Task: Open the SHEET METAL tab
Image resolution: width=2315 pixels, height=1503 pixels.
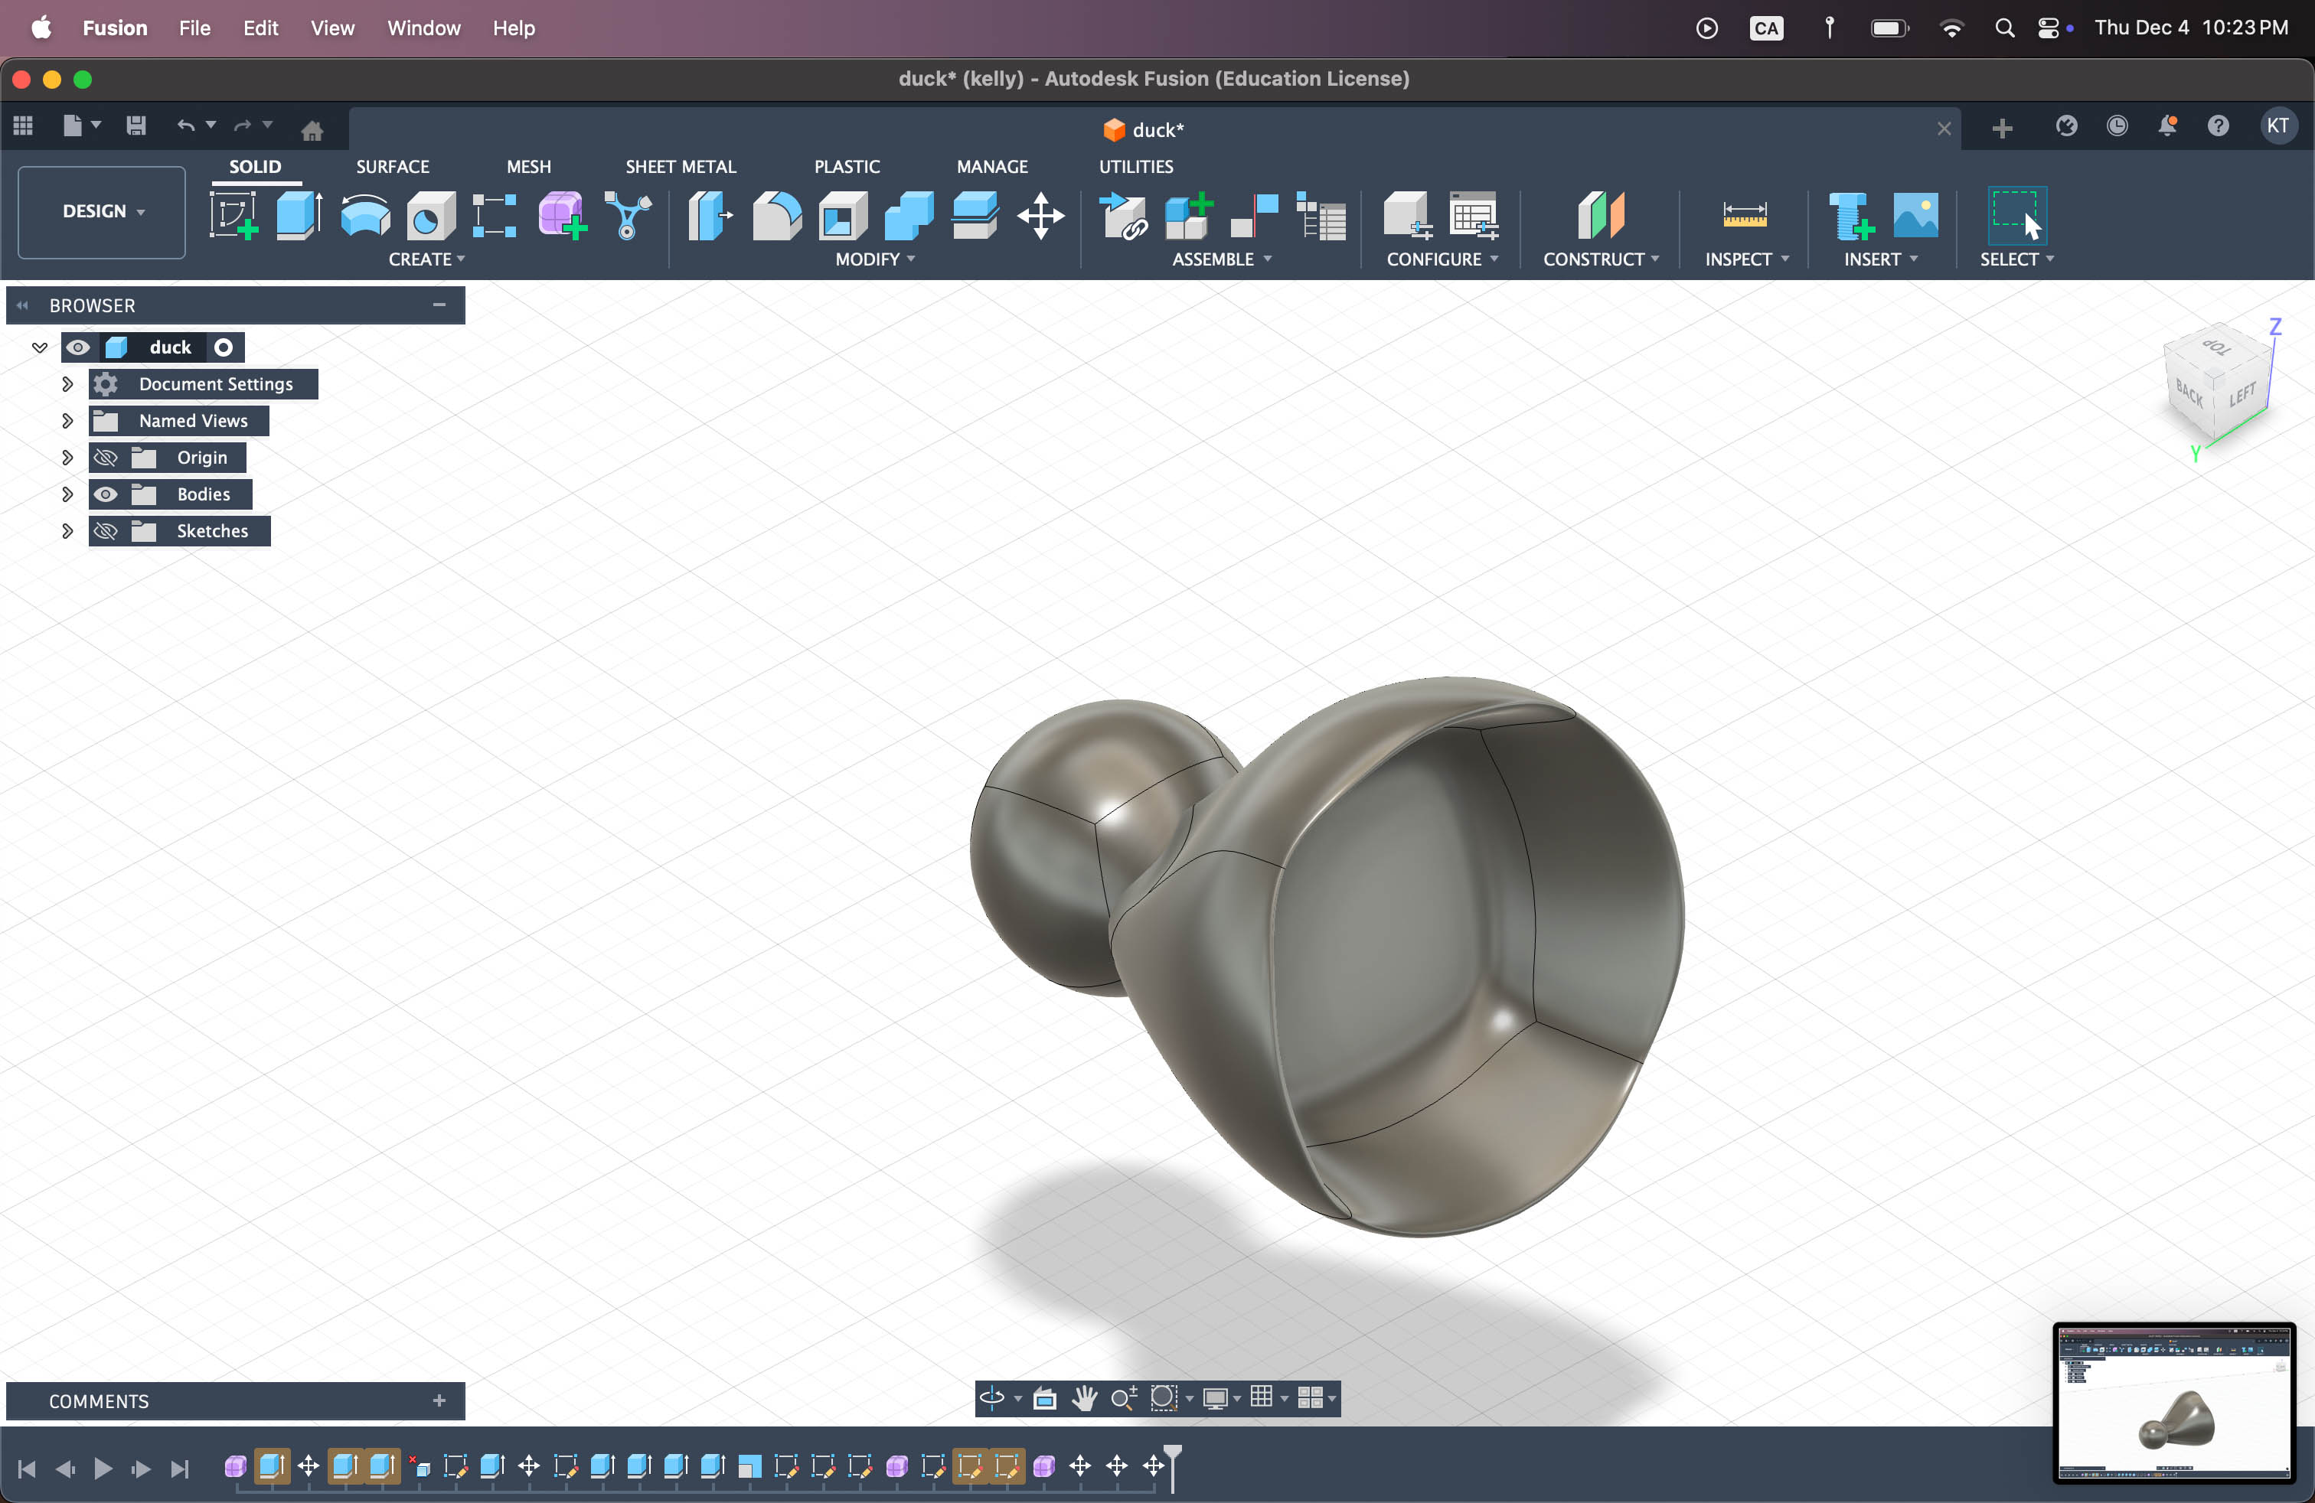Action: (680, 166)
